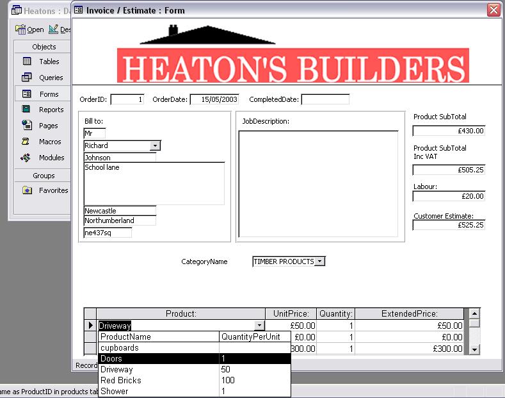Select the Macros object tab label
505x398 pixels.
click(50, 142)
